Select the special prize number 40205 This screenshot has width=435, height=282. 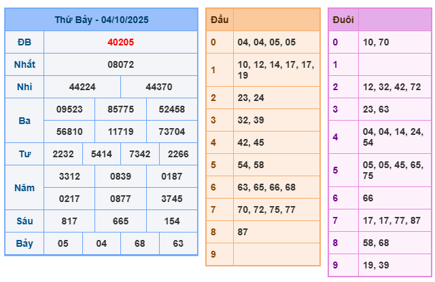pyautogui.click(x=120, y=42)
